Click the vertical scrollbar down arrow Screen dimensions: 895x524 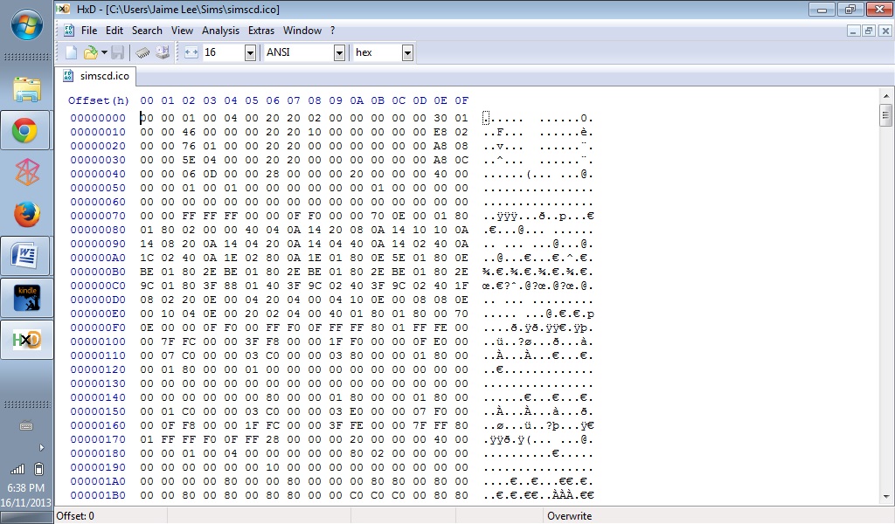click(886, 497)
